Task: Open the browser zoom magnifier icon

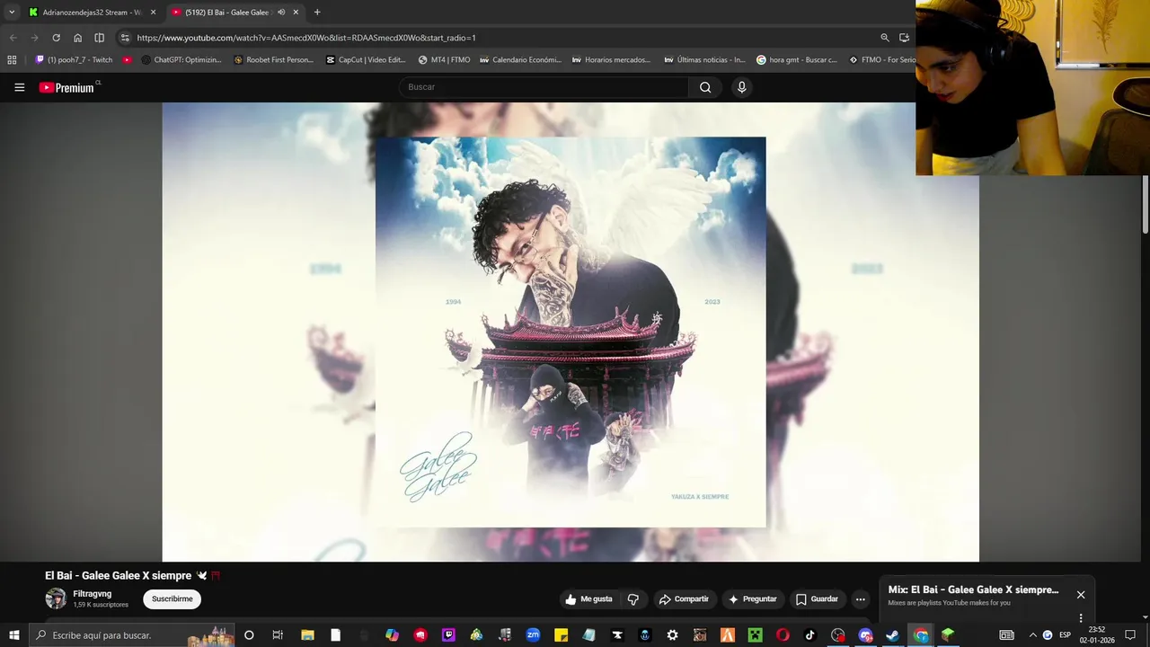Action: pyautogui.click(x=885, y=38)
